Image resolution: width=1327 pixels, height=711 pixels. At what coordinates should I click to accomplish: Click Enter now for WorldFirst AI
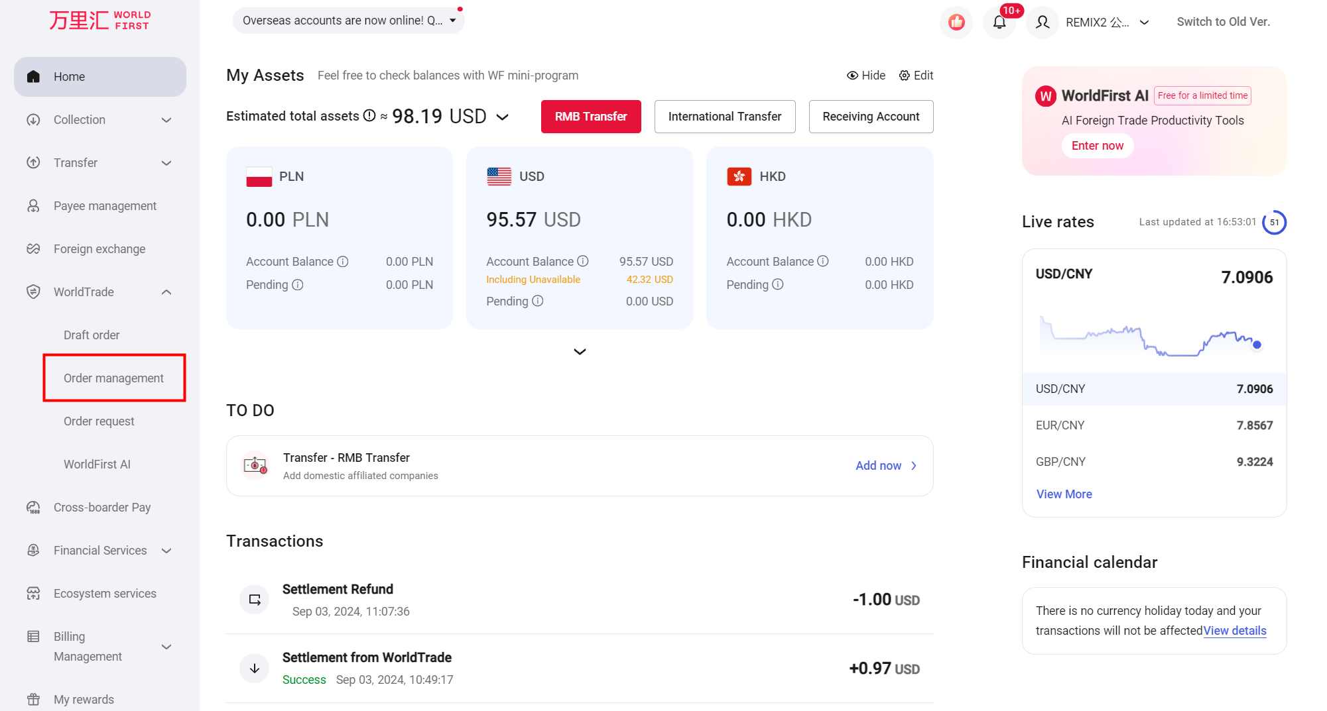[1097, 145]
